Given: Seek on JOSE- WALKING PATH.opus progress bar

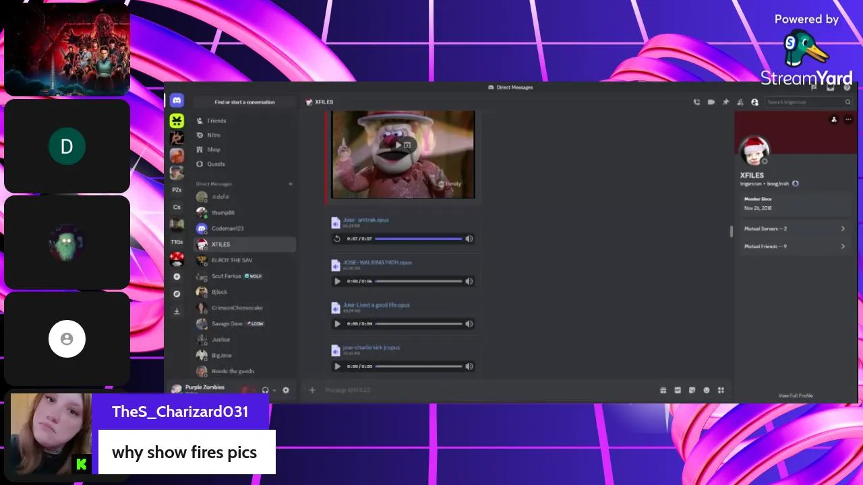Looking at the screenshot, I should coord(419,281).
